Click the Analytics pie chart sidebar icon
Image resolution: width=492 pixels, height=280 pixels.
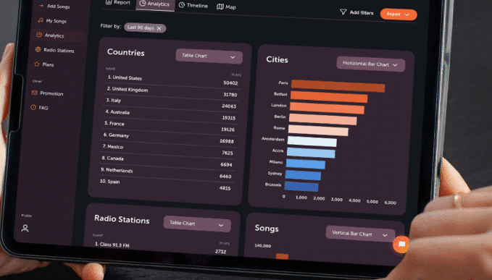[39, 35]
